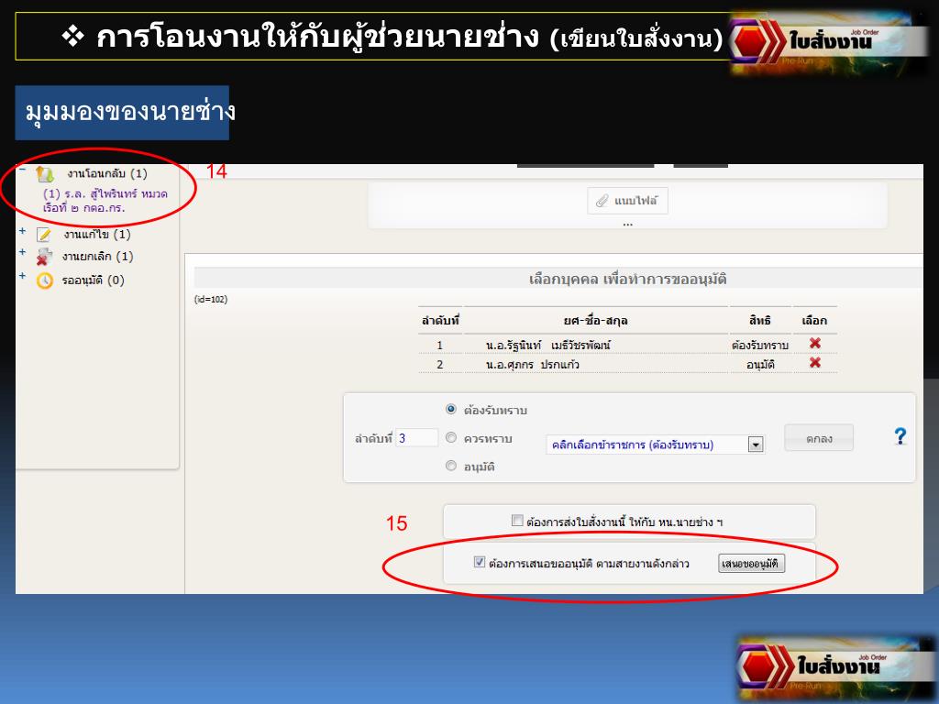939x704 pixels.
Task: Check ต้องการส่งใบสั่งงานนี้ ให้กับ หน.นายช่าง
Action: pyautogui.click(x=517, y=521)
